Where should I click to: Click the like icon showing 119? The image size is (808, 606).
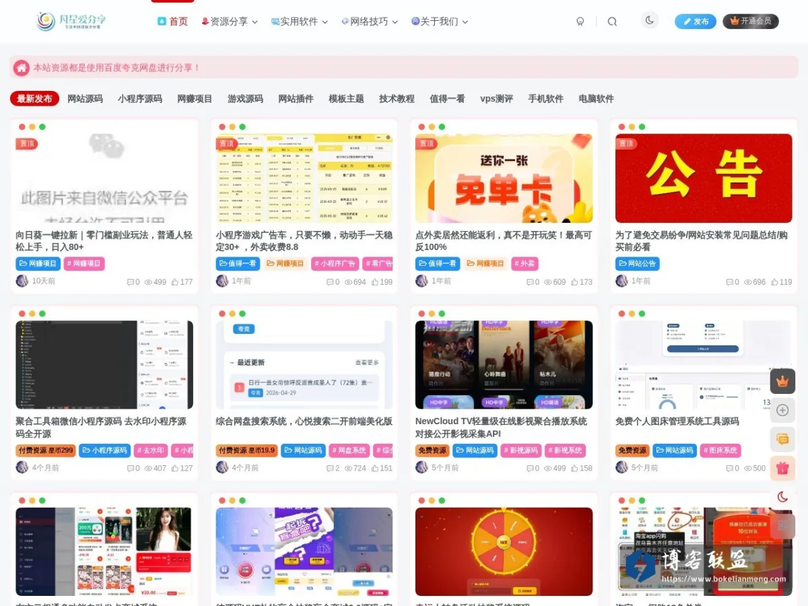point(775,282)
